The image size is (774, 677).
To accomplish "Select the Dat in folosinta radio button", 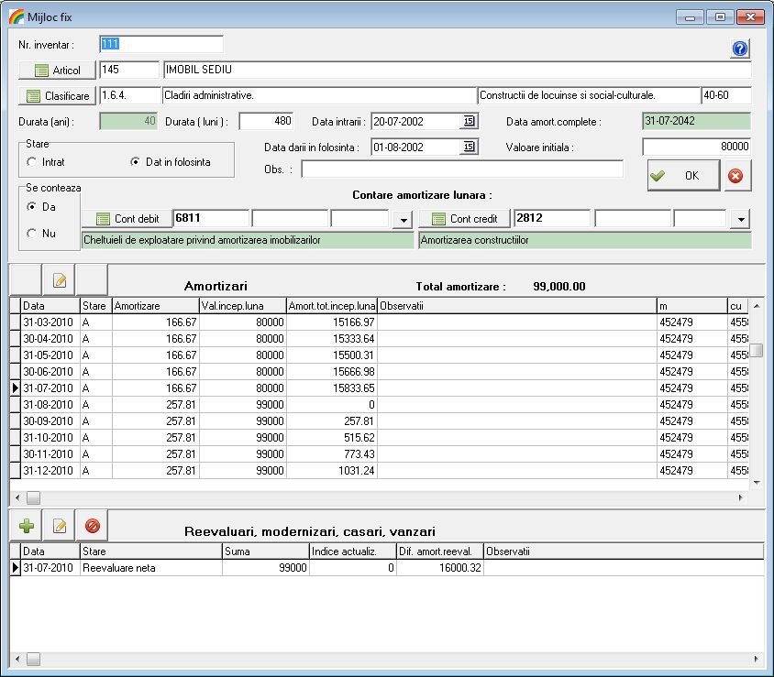I will click(136, 162).
